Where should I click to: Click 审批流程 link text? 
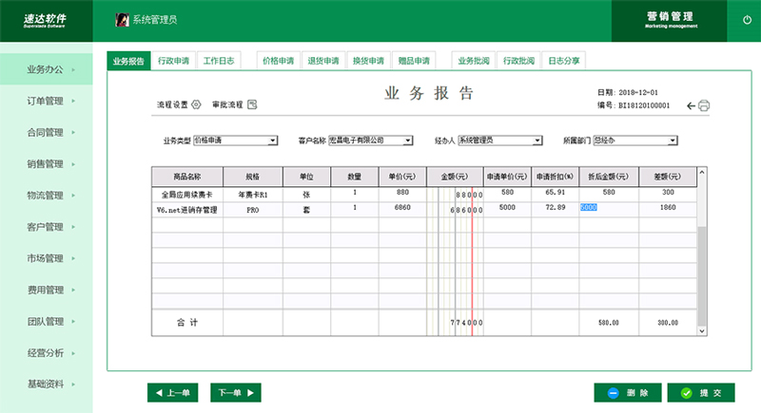point(227,104)
